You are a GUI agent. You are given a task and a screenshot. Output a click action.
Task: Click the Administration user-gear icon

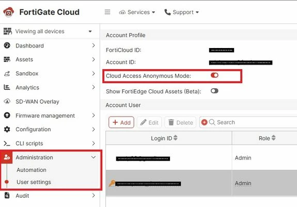coord(7,157)
